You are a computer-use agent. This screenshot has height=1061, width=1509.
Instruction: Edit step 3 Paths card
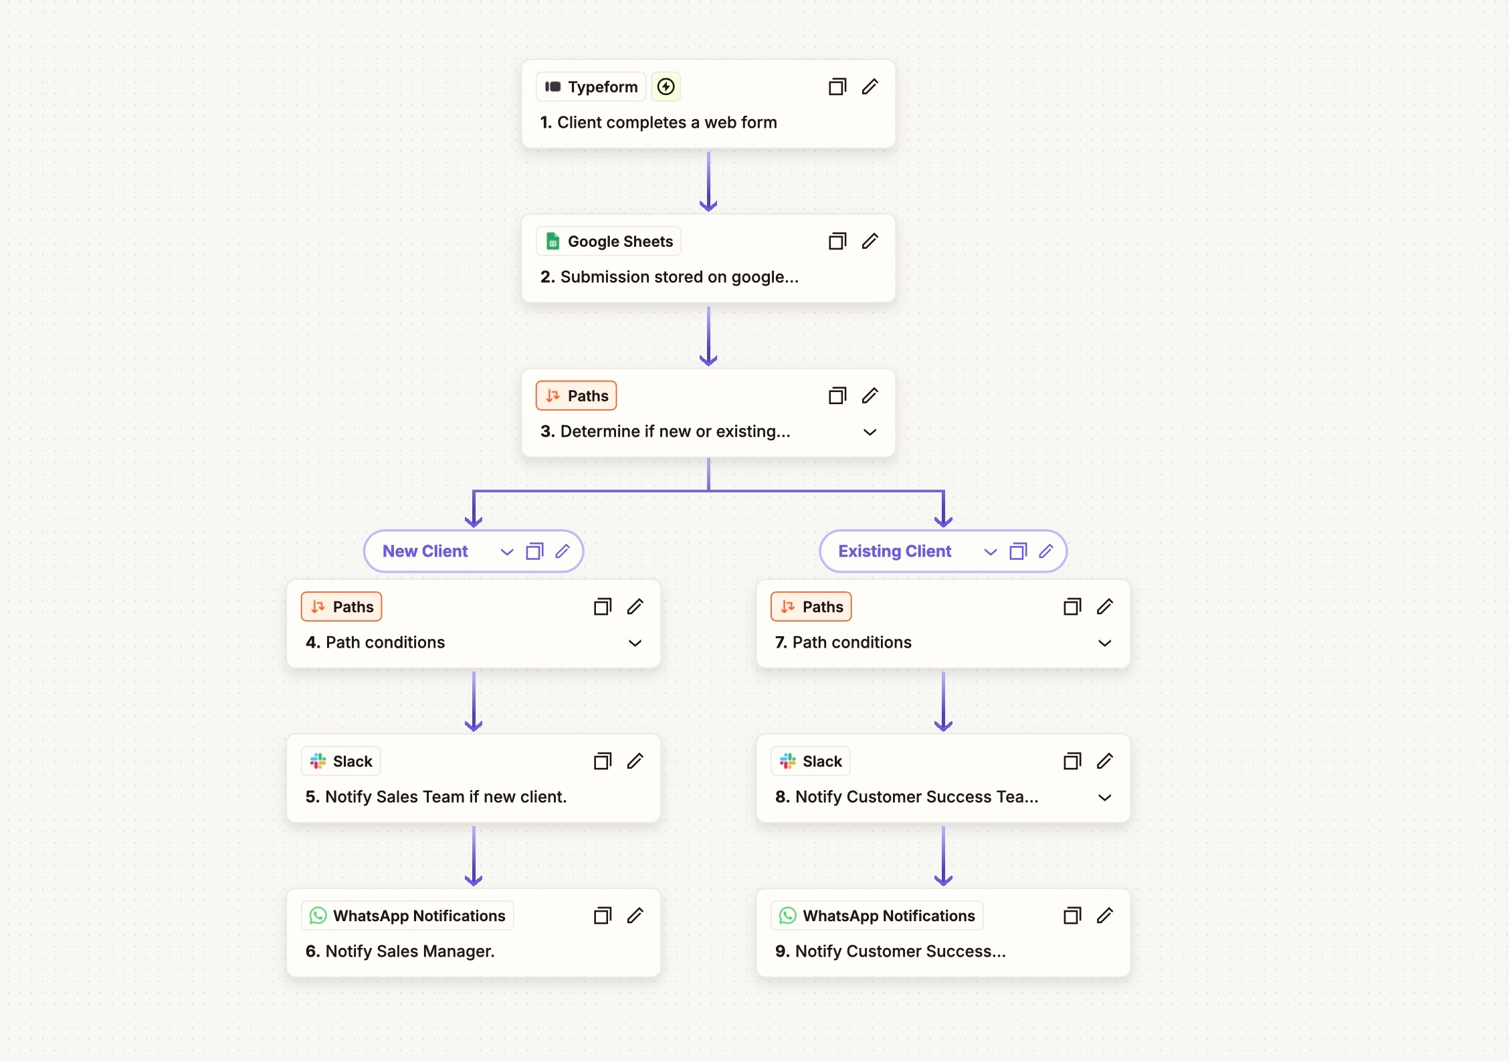coord(870,396)
